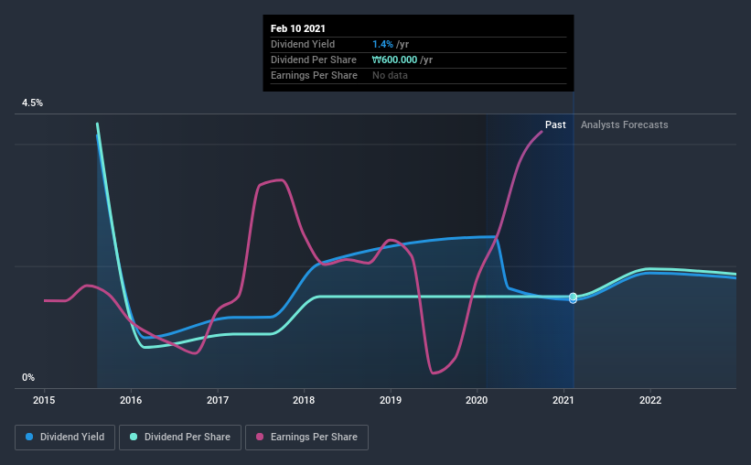Toggle the Dividend Yield legend button

click(x=65, y=438)
